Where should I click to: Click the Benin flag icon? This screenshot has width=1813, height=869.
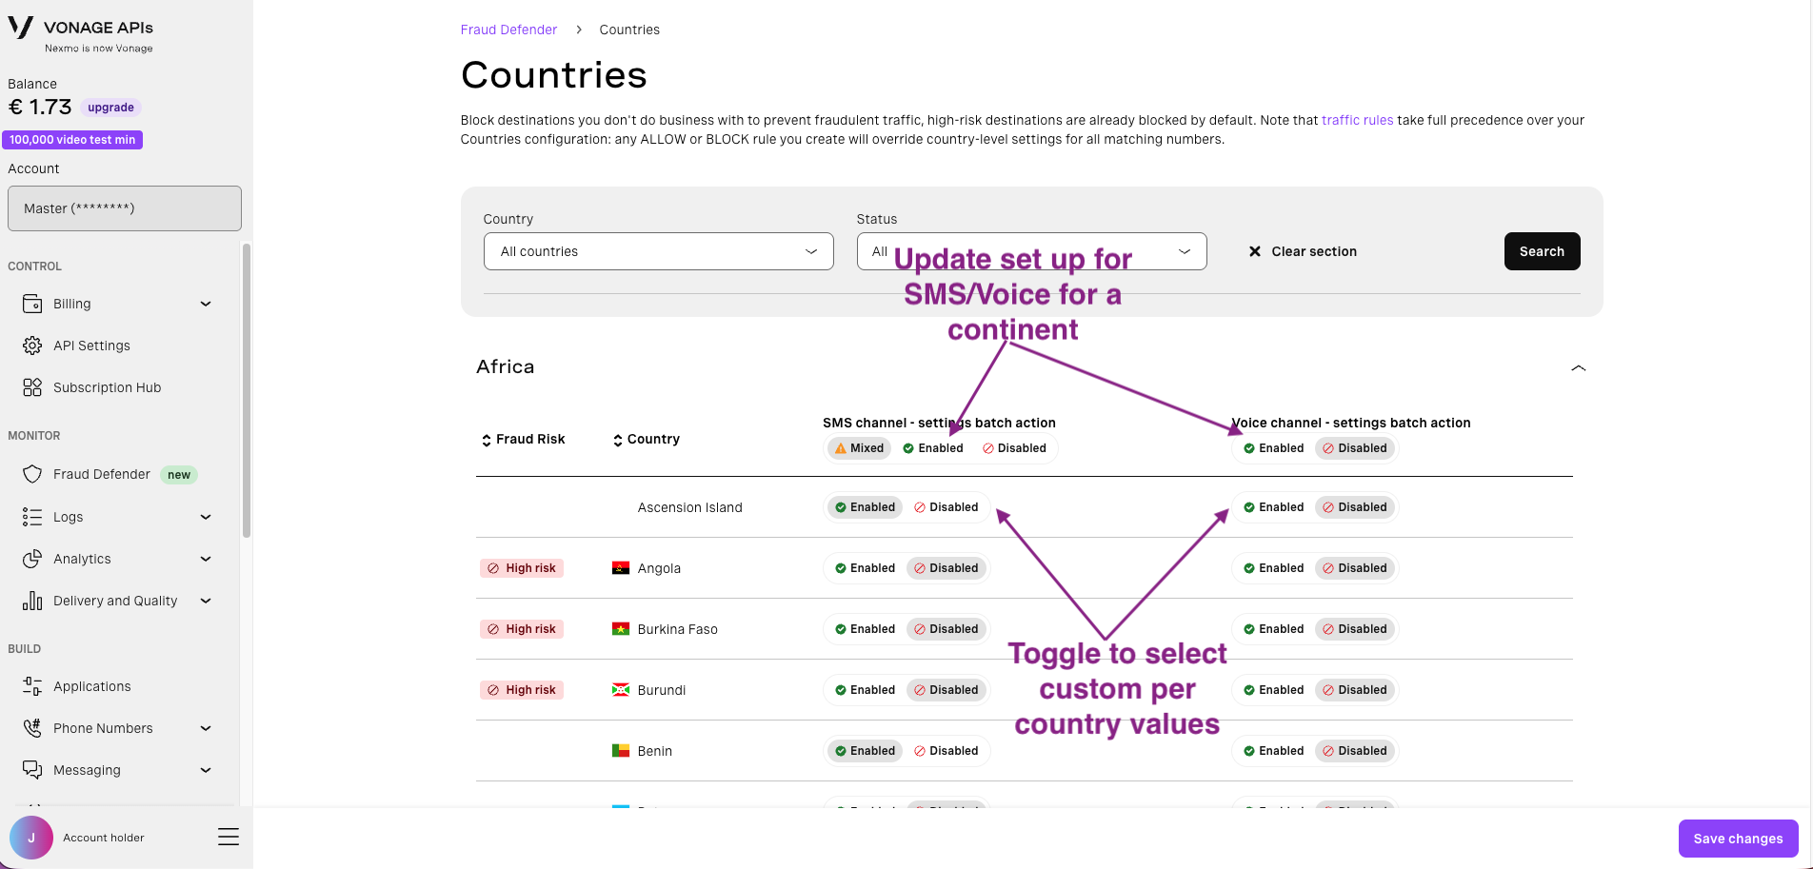[x=621, y=751]
